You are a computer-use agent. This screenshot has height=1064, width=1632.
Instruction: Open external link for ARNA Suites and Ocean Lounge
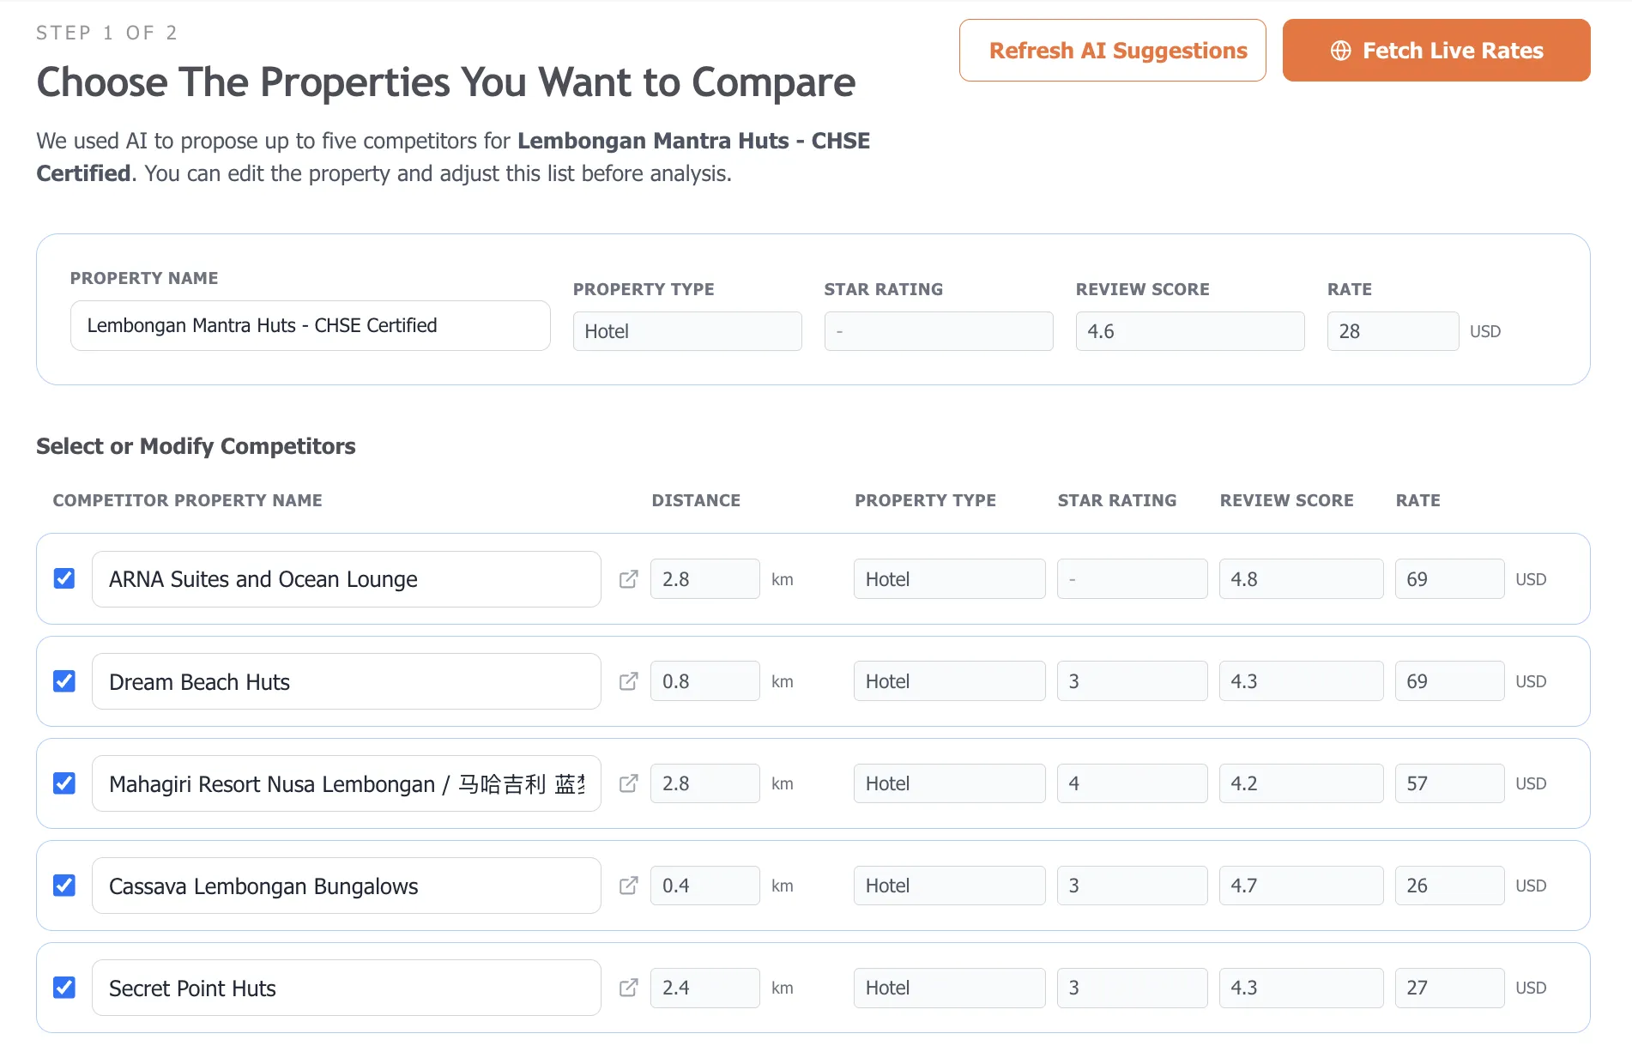coord(628,579)
